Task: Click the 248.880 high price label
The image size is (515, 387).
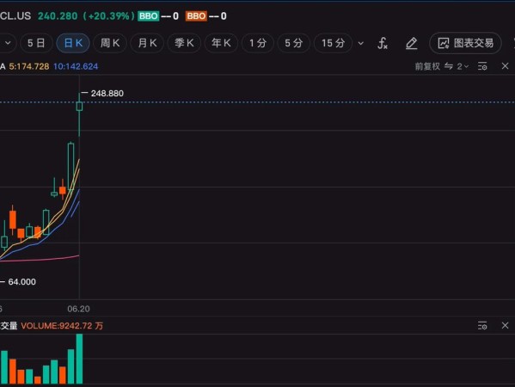Action: coord(107,93)
